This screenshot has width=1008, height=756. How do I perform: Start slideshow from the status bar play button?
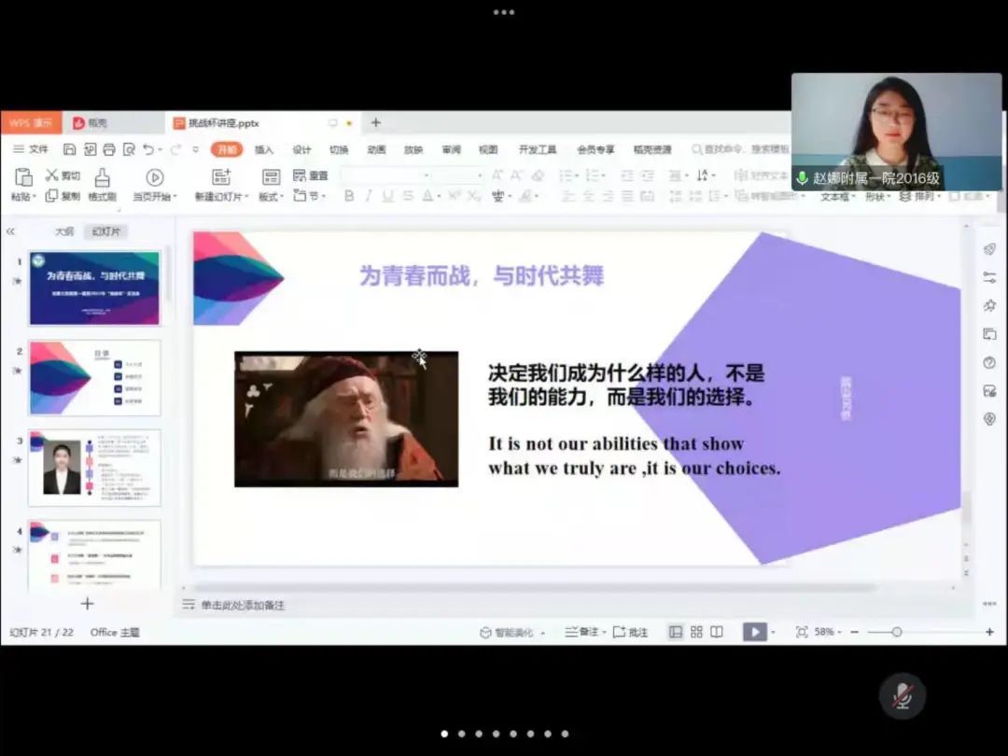[x=753, y=632]
